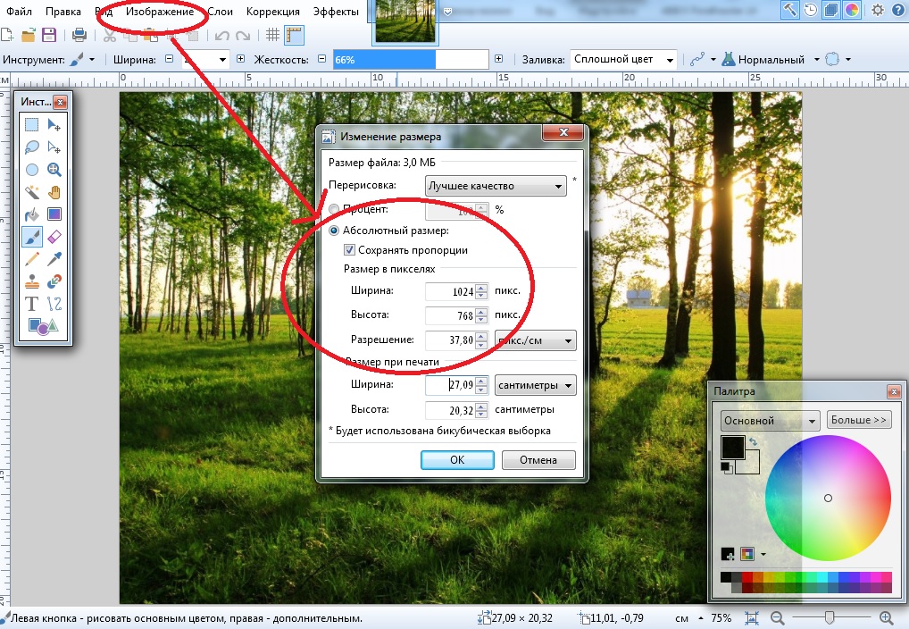Click the OK button in resize dialog
The width and height of the screenshot is (909, 629).
click(457, 460)
